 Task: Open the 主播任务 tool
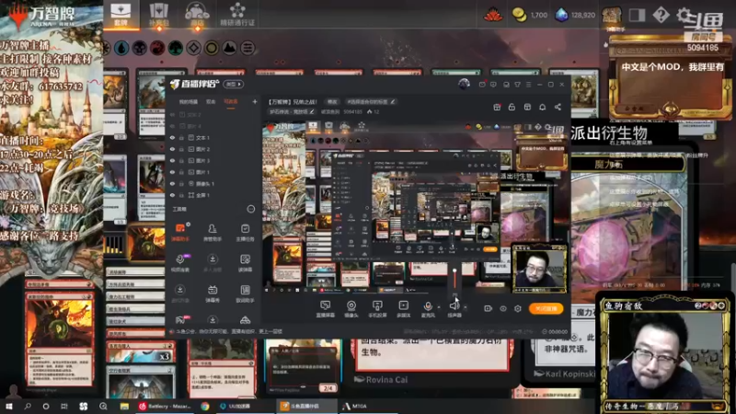click(x=245, y=233)
